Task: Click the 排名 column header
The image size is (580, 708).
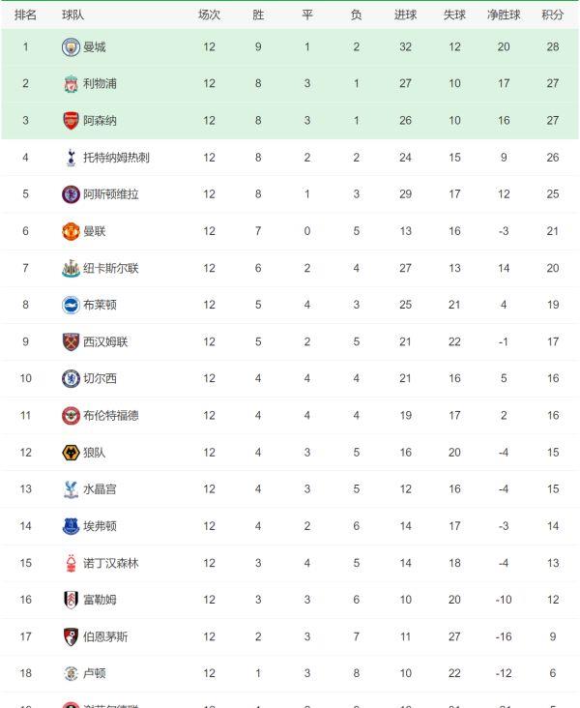Action: (26, 15)
